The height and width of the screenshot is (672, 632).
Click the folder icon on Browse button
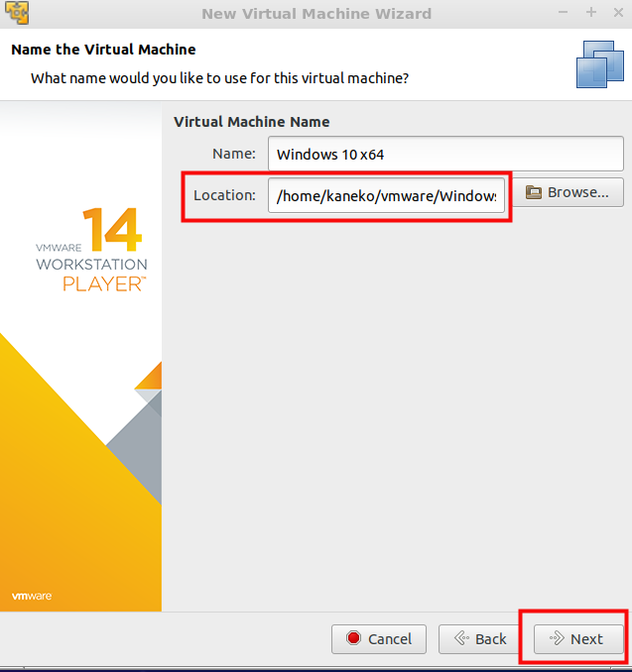[x=534, y=192]
